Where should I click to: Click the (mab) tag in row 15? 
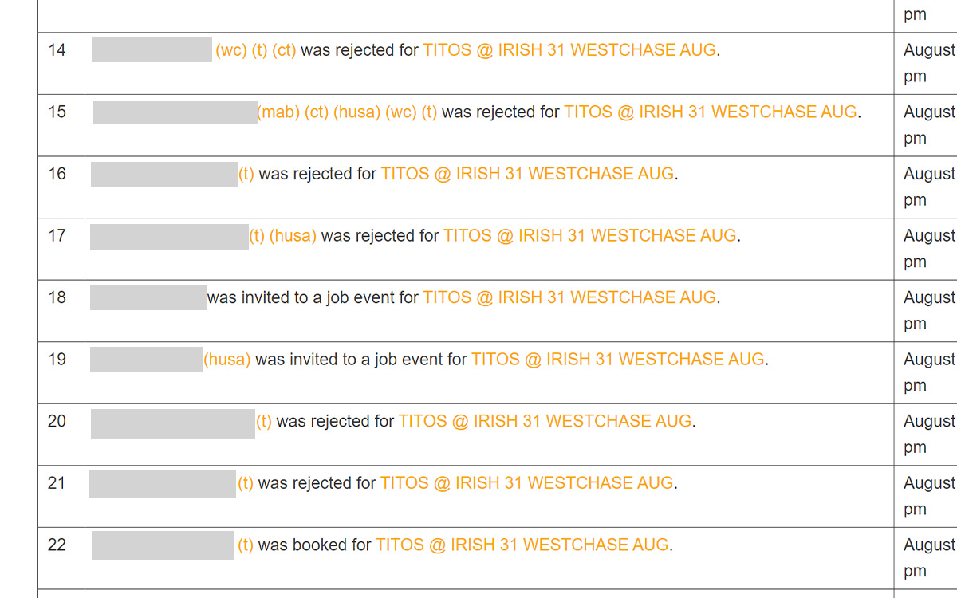[x=278, y=112]
